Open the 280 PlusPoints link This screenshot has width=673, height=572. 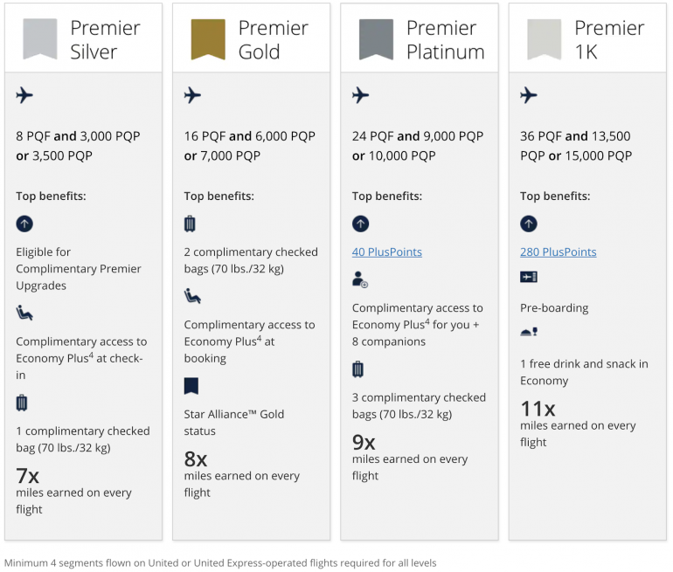558,252
